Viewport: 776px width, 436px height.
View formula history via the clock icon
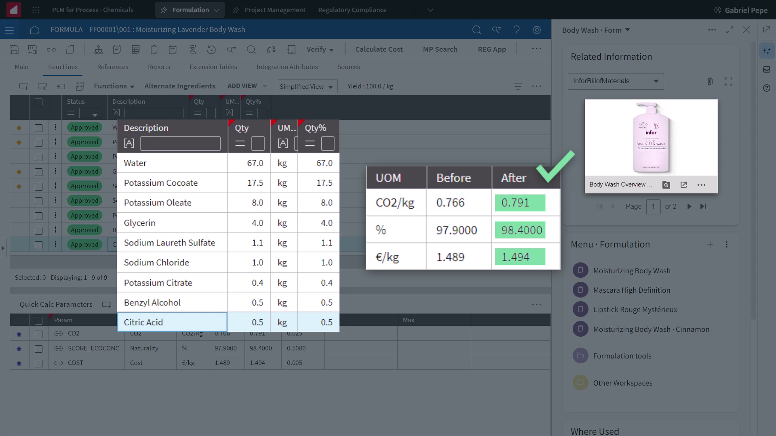point(211,49)
